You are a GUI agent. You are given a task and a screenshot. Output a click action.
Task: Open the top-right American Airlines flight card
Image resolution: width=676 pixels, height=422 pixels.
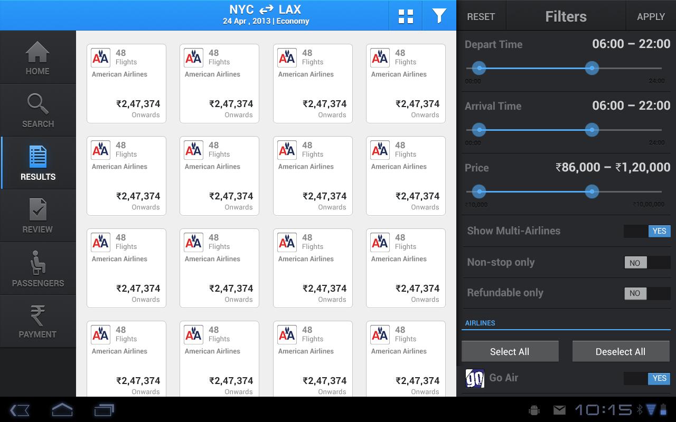tap(406, 83)
